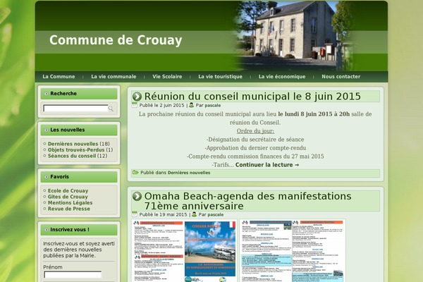
Task: Open Nous contacter menu
Action: pos(341,77)
